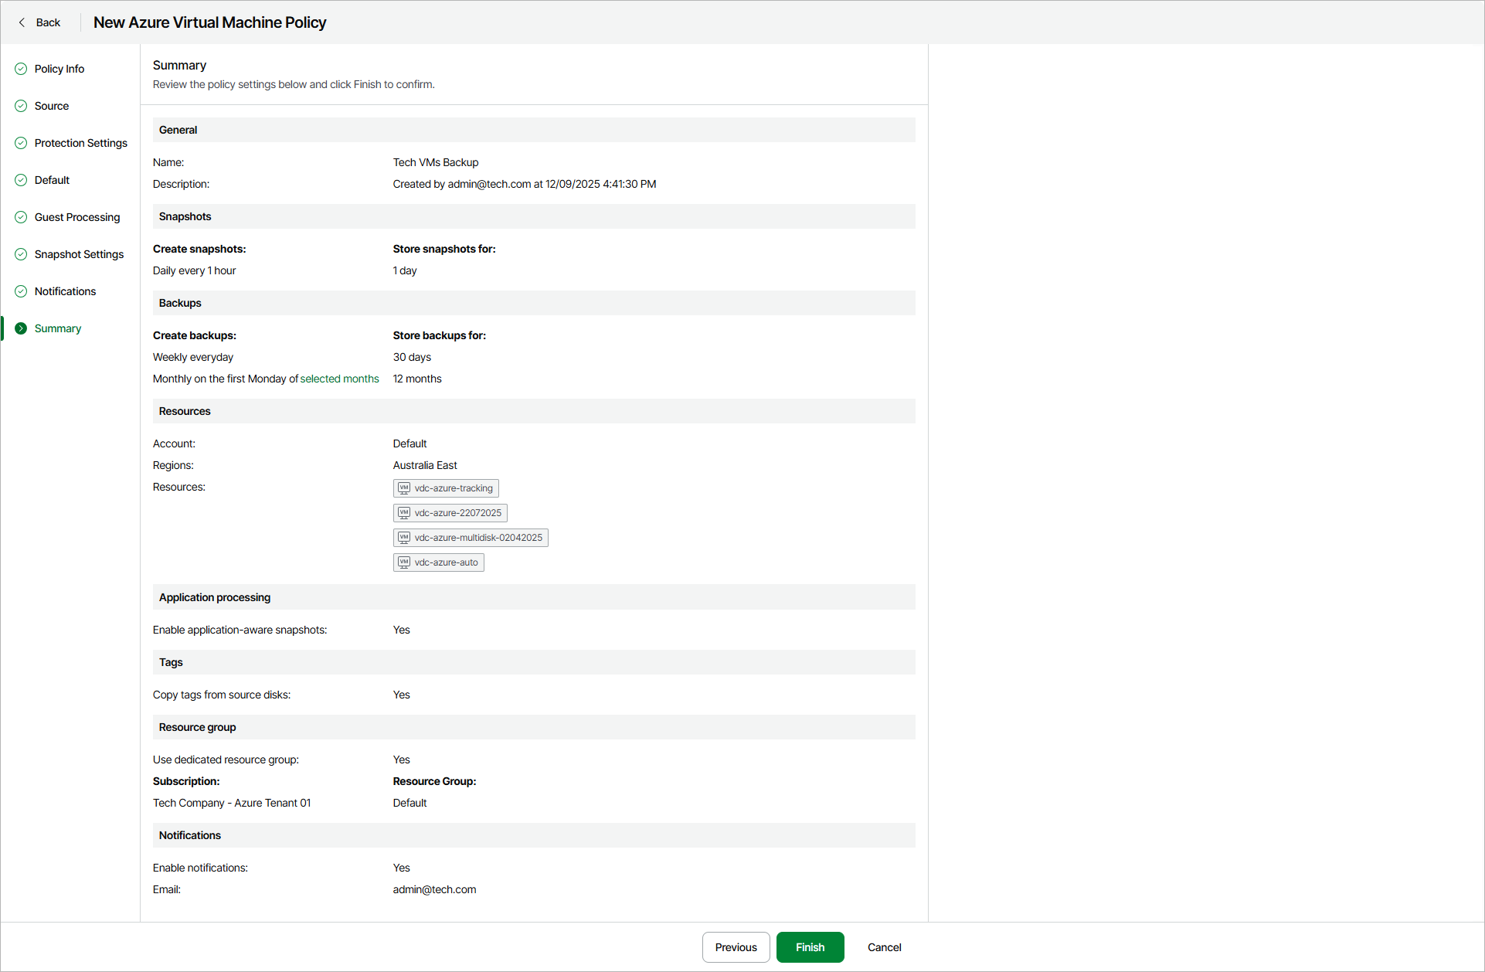The image size is (1485, 972).
Task: Click the vdc-azure-auto VM icon
Action: tap(404, 562)
